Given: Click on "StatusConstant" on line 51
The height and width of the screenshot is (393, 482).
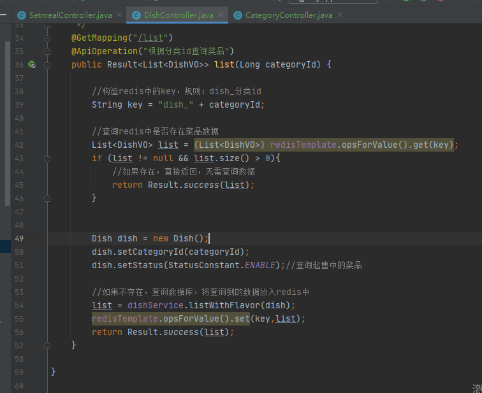Looking at the screenshot, I should 204,265.
